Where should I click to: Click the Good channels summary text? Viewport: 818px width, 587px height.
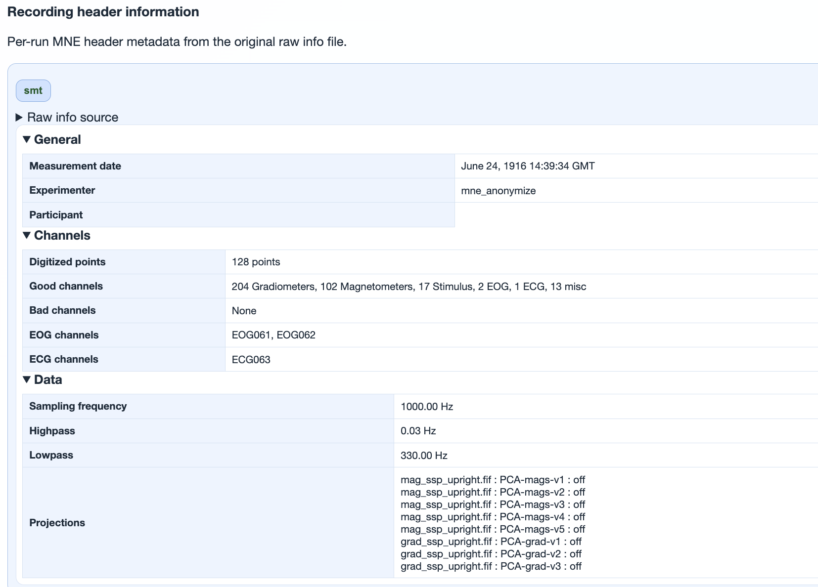409,287
